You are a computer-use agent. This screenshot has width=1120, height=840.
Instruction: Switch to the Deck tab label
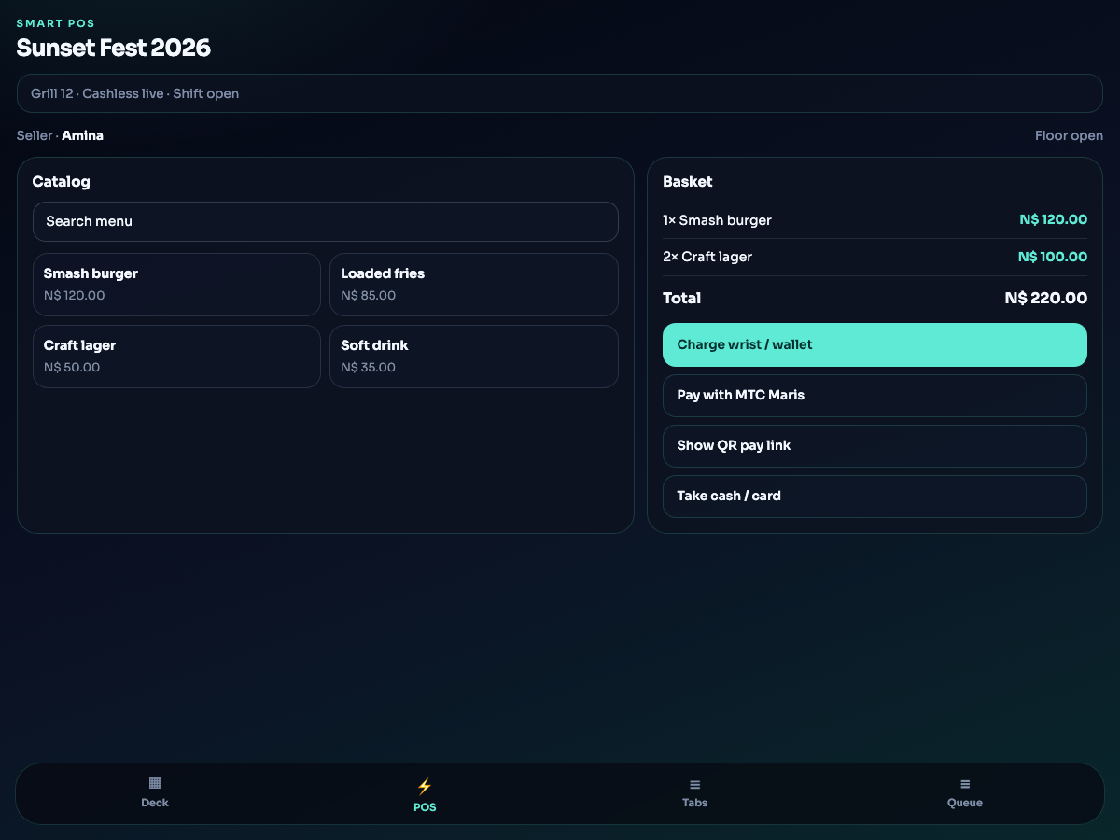click(x=155, y=803)
